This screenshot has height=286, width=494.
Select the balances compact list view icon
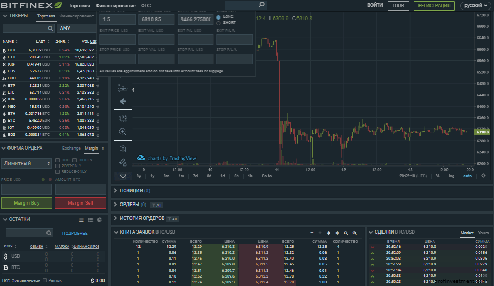90,220
